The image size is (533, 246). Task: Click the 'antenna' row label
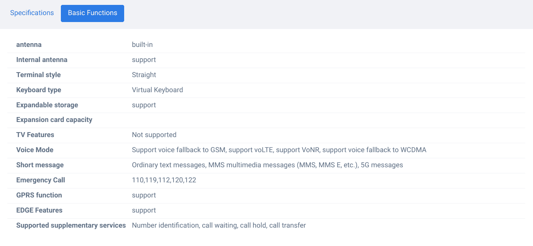(29, 44)
